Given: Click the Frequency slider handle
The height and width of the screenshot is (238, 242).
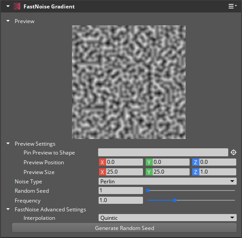Looking at the screenshot, I should click(175, 200).
